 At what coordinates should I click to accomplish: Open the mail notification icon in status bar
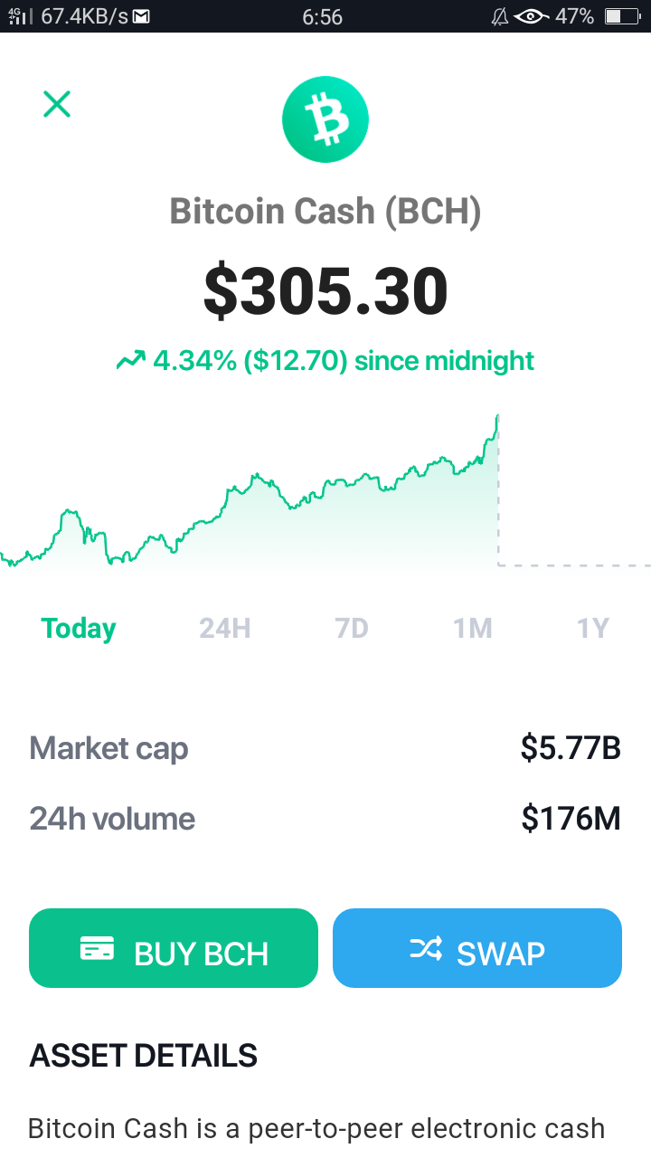[x=142, y=16]
